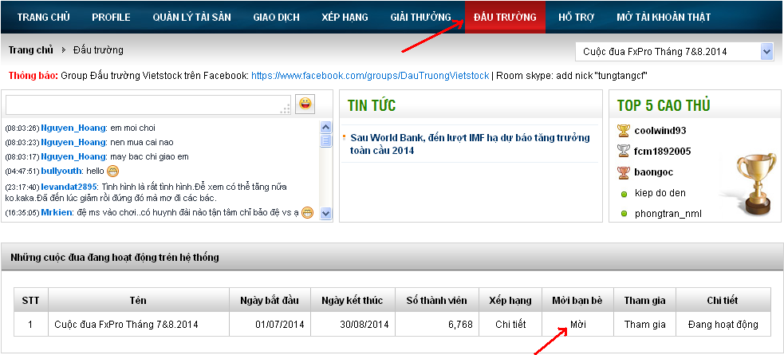This screenshot has width=784, height=355.
Task: Open the Cuộc đua FxPro Tháng 7&8.2014 combo box
Action: point(675,52)
